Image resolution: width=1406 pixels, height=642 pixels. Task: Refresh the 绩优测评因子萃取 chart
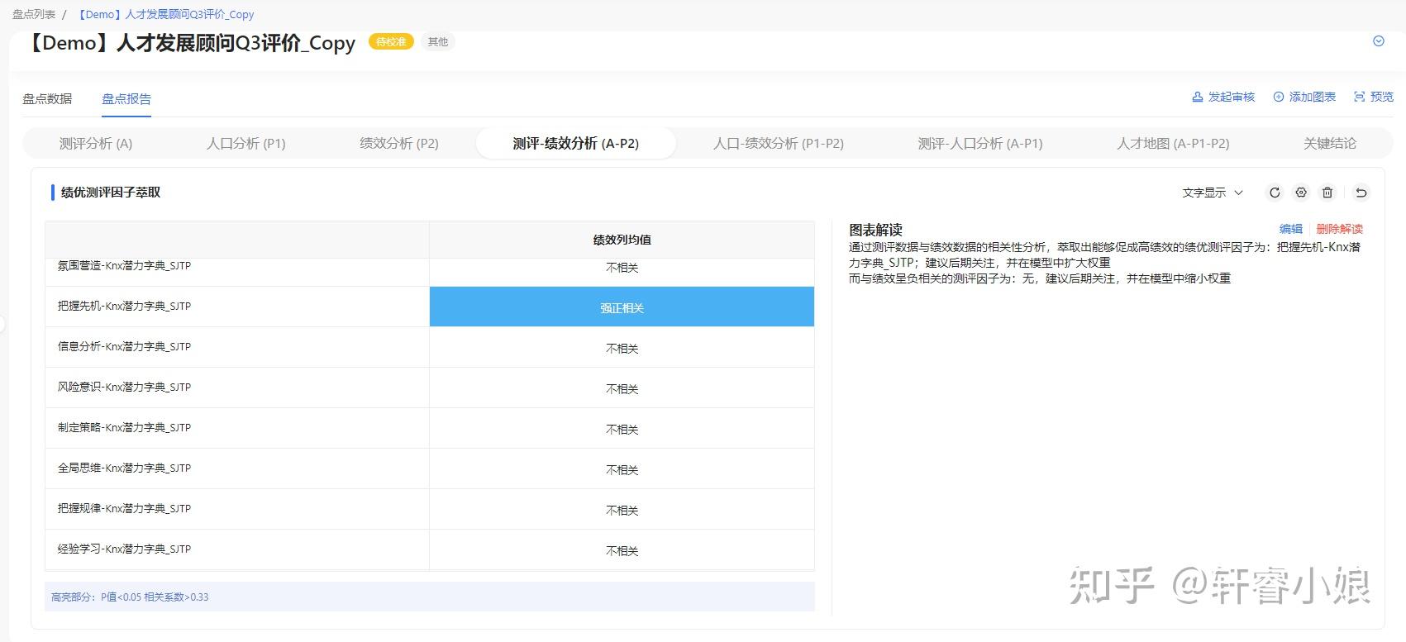pyautogui.click(x=1275, y=193)
